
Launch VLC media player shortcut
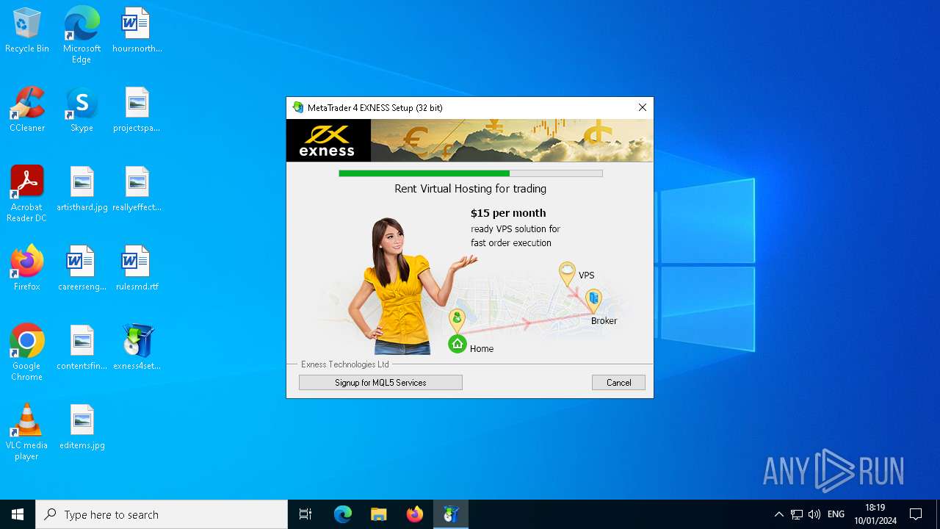(x=27, y=431)
